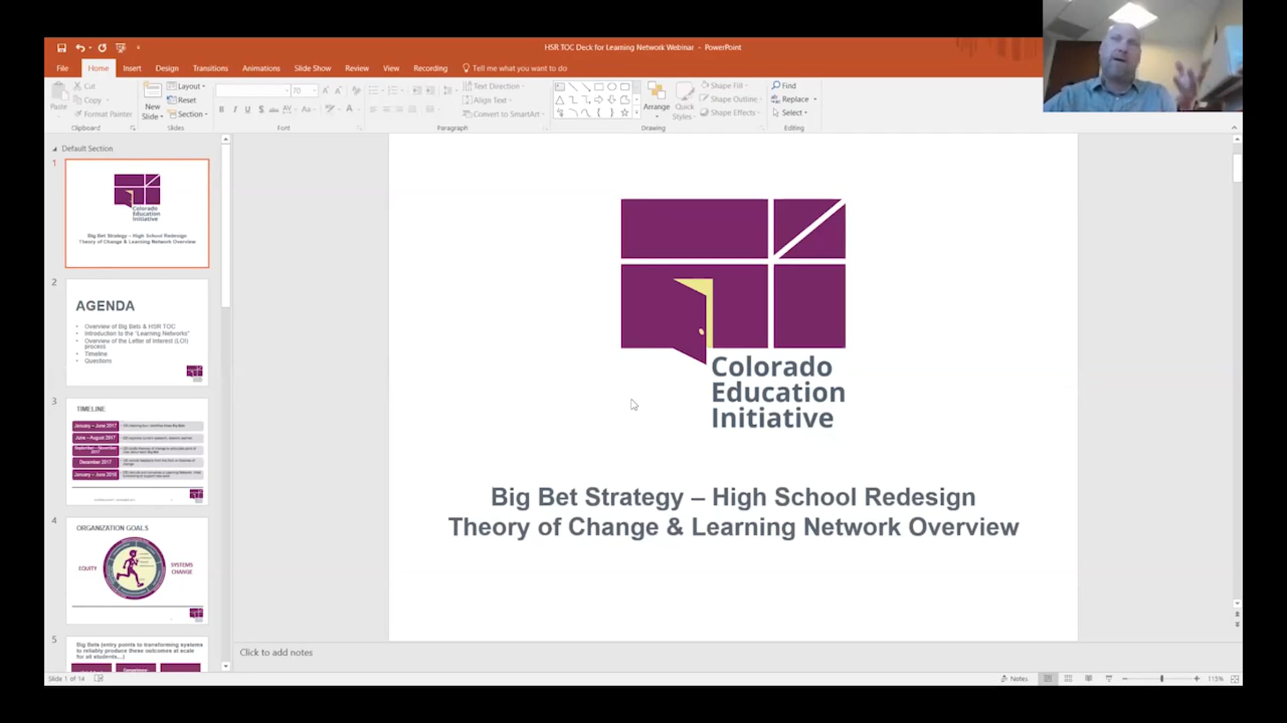This screenshot has width=1287, height=723.
Task: Toggle left text alignment
Action: pyautogui.click(x=373, y=109)
